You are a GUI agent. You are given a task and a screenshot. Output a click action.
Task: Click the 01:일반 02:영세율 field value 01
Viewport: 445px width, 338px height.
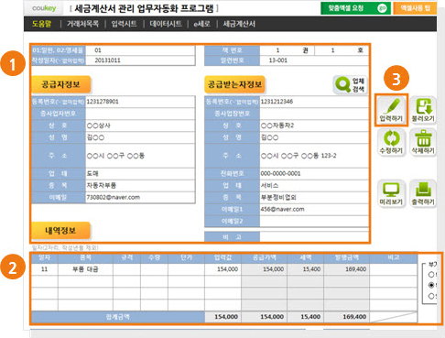(140, 50)
